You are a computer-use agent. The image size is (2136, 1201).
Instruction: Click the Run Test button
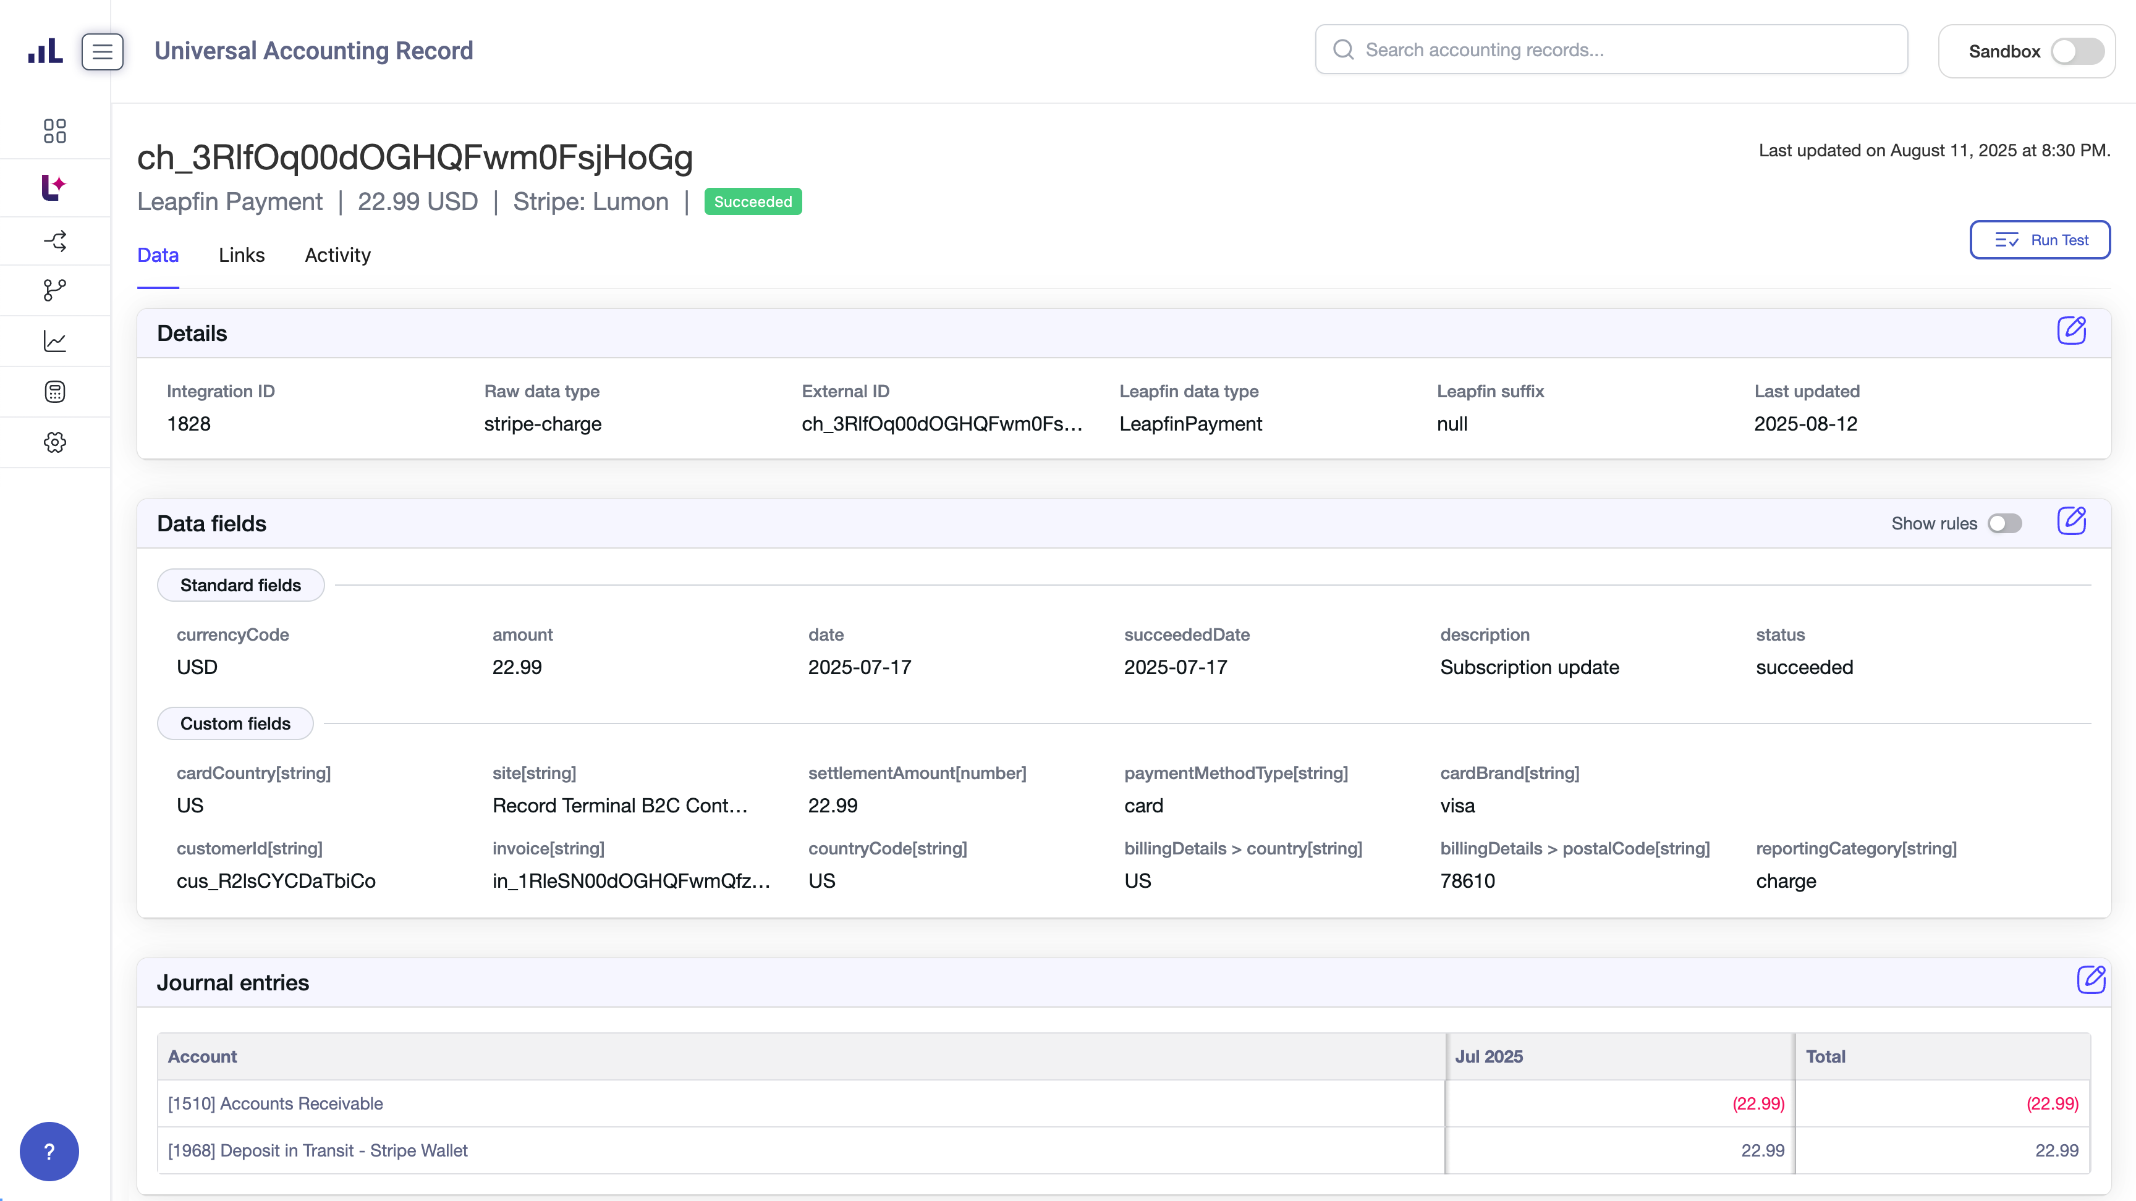point(2040,240)
